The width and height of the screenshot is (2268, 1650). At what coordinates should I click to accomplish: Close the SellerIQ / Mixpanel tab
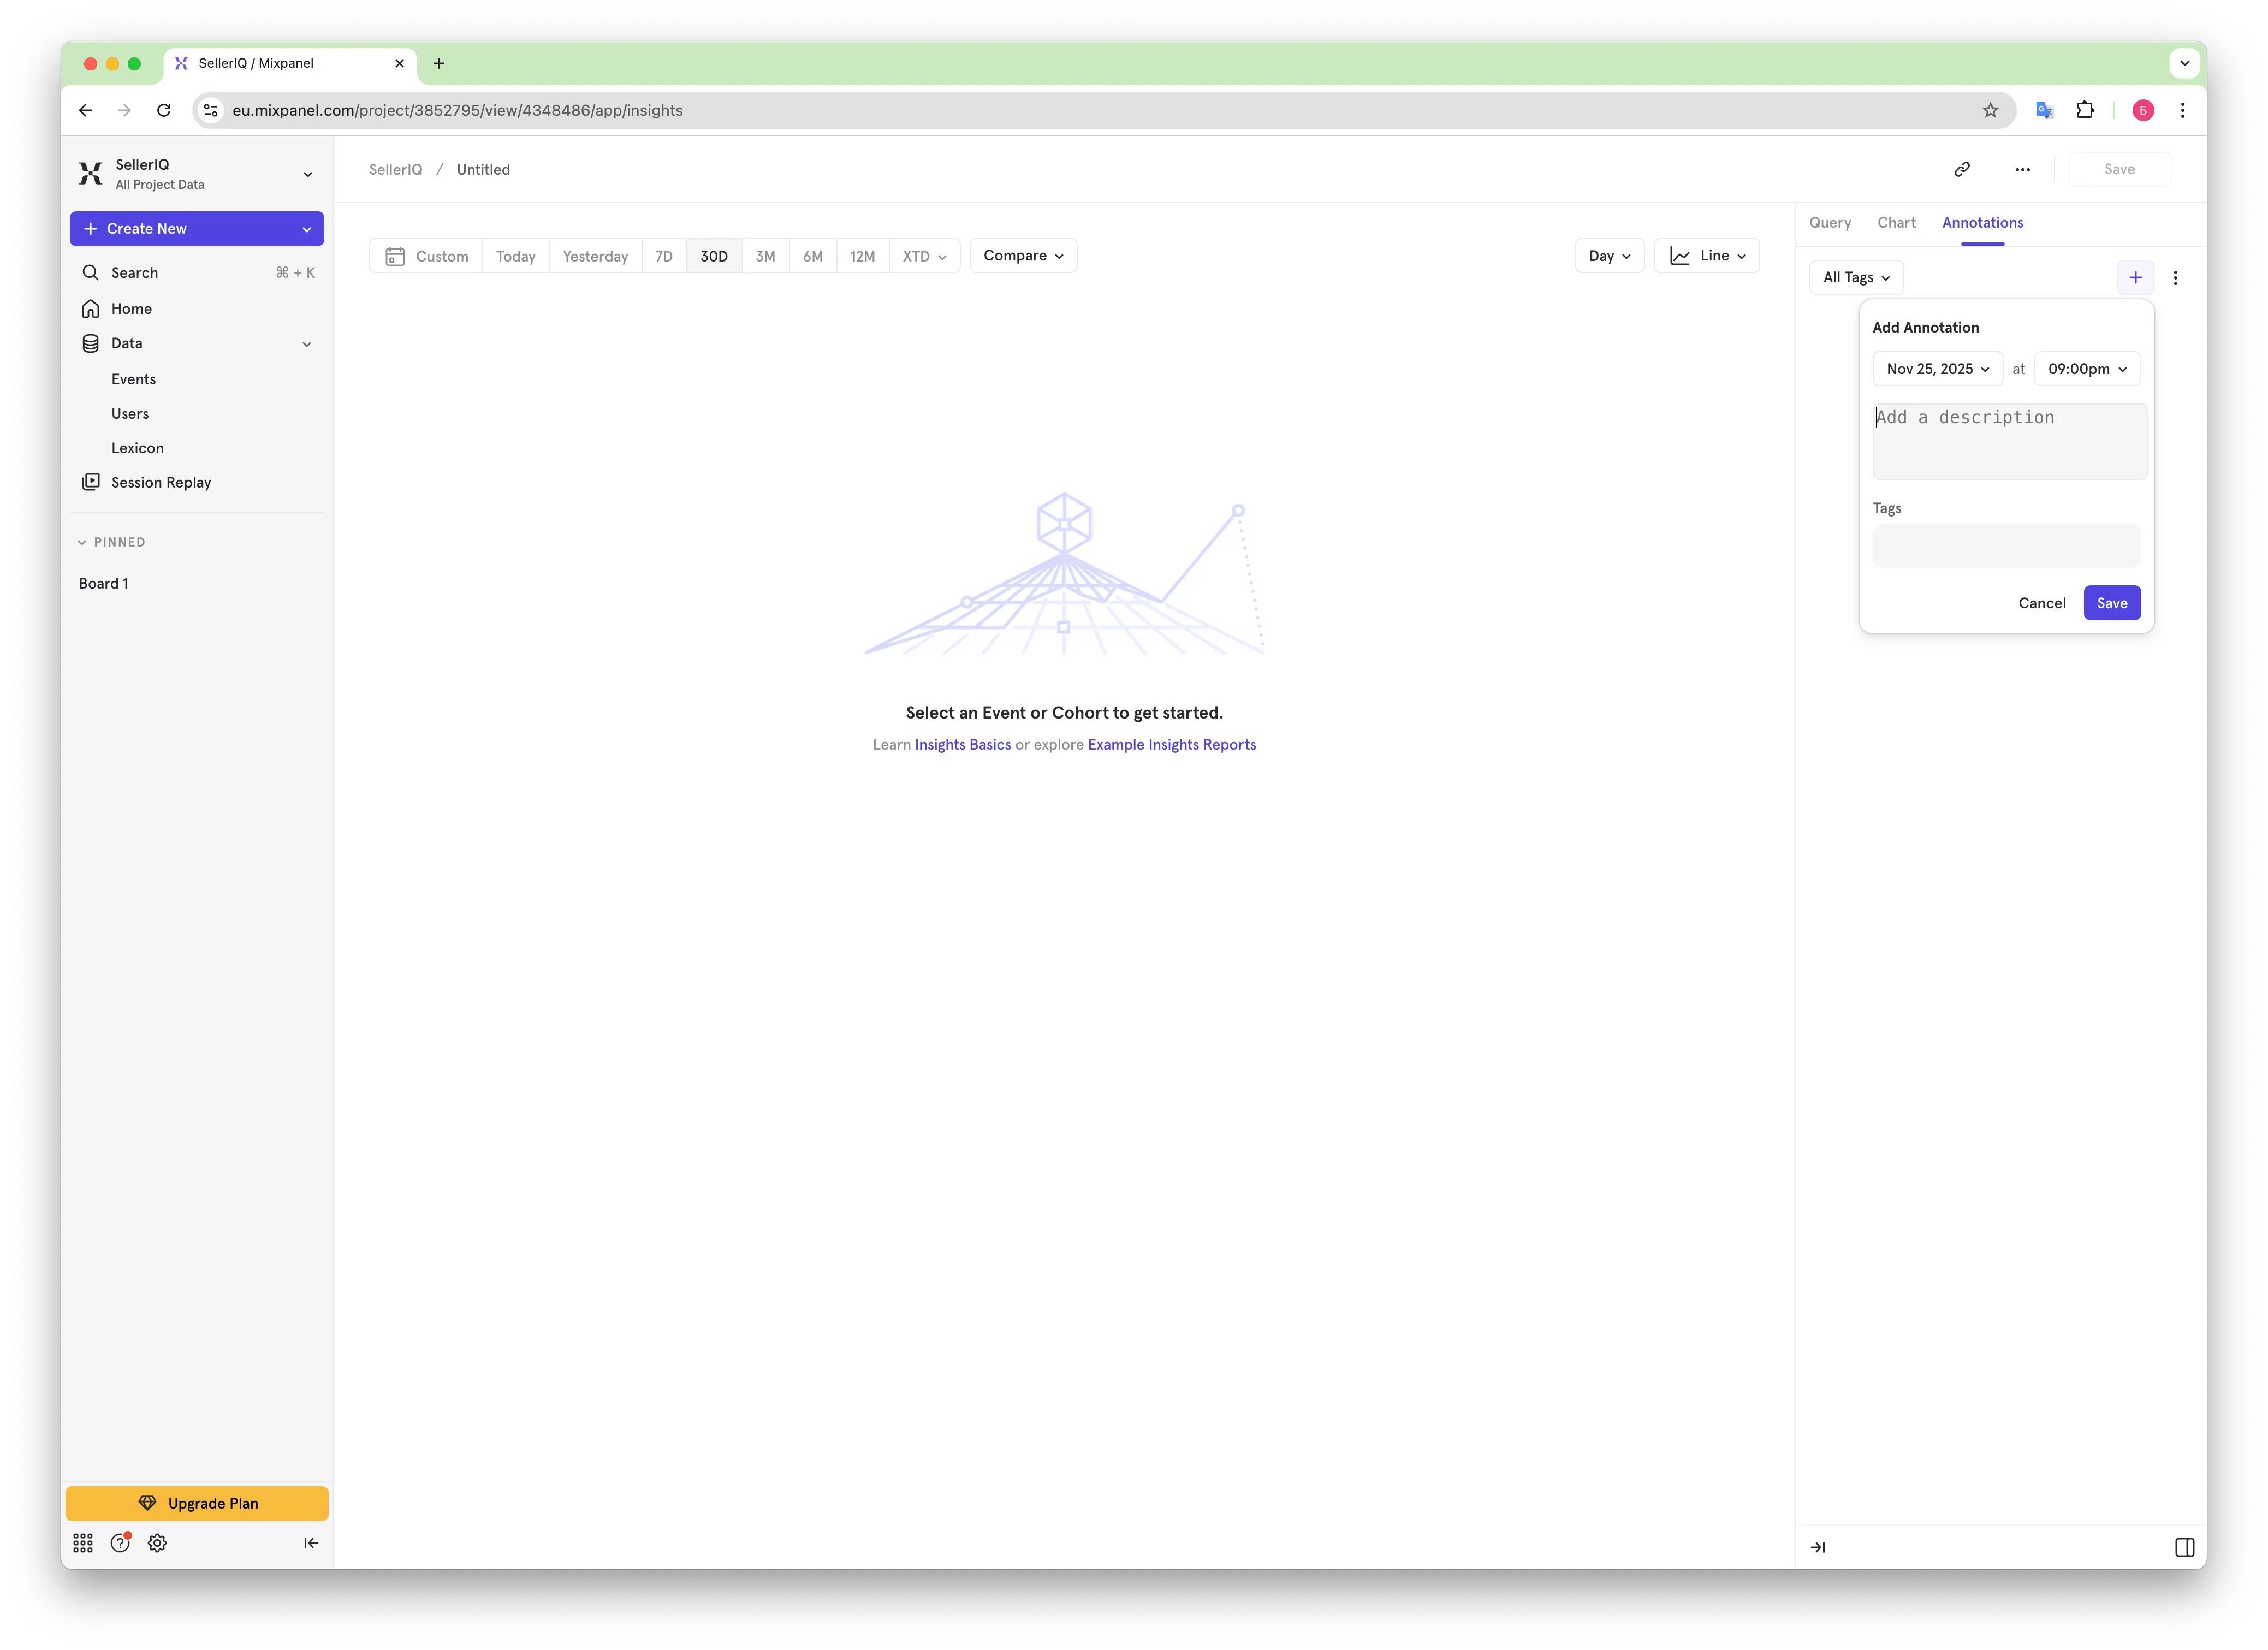coord(399,63)
